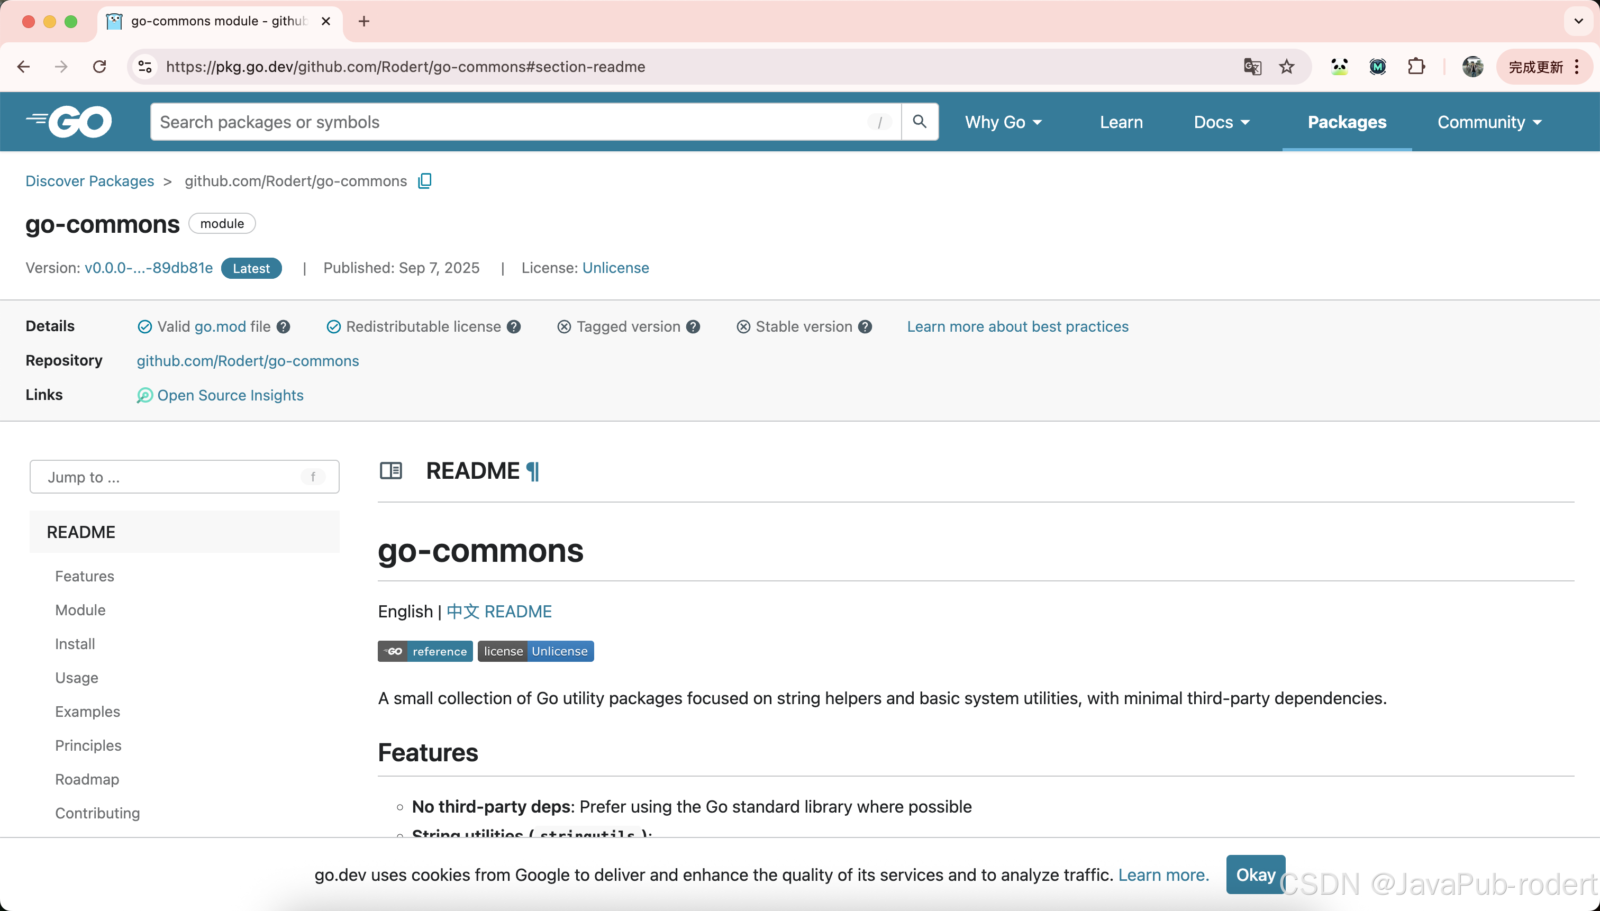Viewport: 1600px width, 911px height.
Task: Focus the Jump to input field
Action: [185, 477]
